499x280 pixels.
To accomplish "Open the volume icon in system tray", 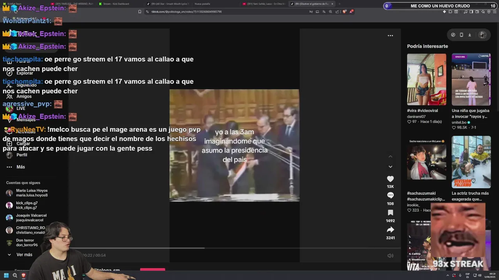I will (480, 275).
